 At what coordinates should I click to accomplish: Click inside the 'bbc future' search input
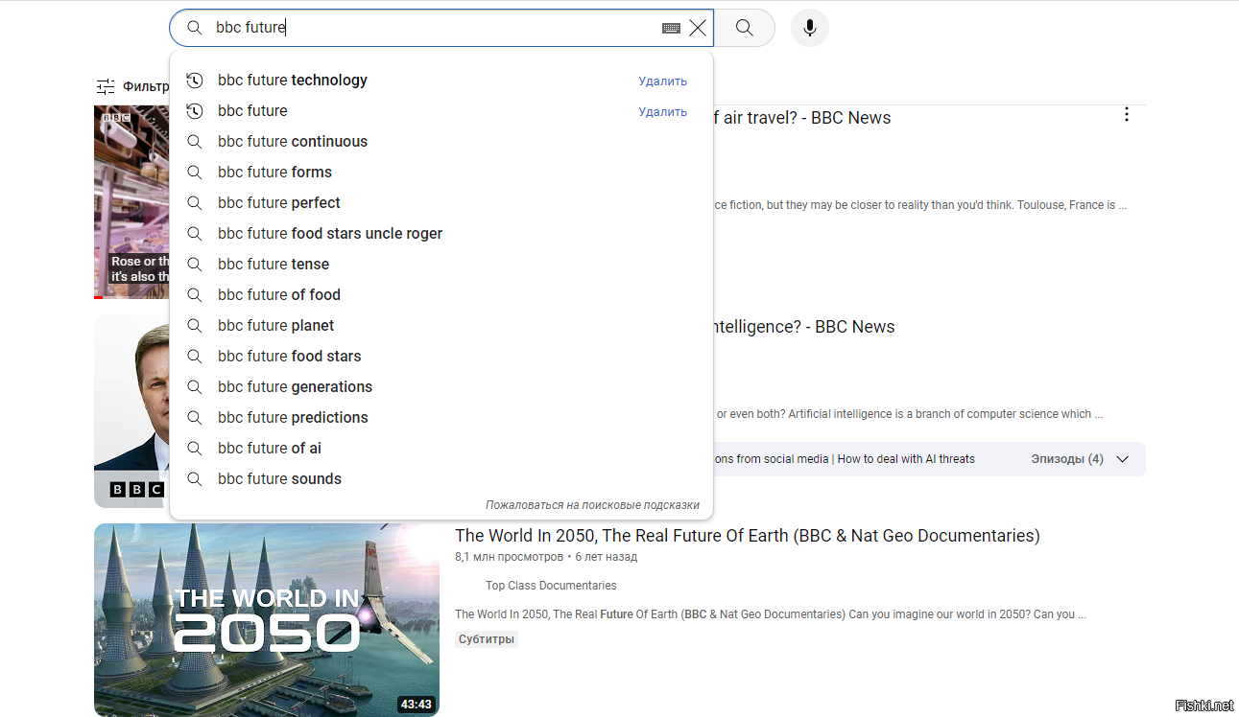[432, 28]
